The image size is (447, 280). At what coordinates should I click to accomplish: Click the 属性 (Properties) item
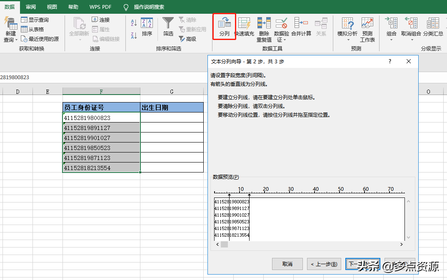pos(101,29)
